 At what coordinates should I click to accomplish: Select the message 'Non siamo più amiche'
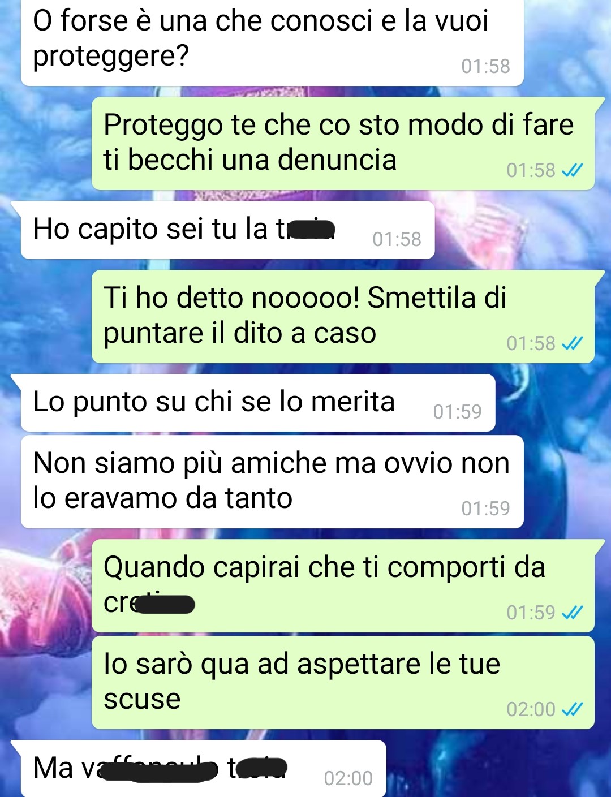(x=272, y=481)
